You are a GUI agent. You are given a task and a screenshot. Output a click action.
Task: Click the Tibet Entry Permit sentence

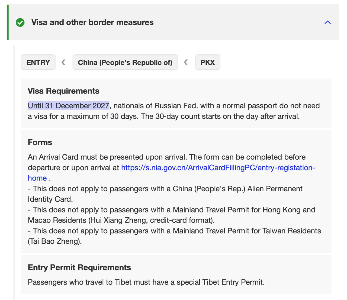pos(146,282)
